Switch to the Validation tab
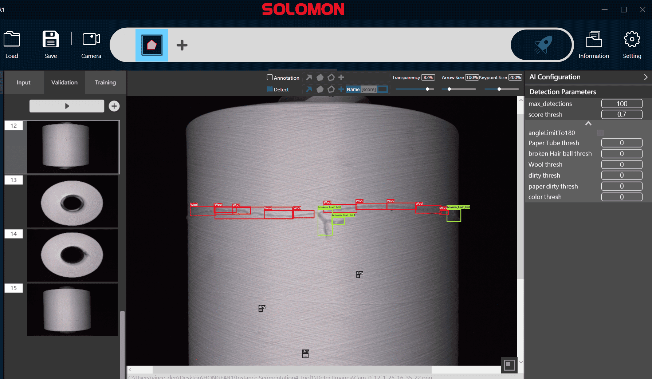The height and width of the screenshot is (379, 652). click(x=64, y=83)
